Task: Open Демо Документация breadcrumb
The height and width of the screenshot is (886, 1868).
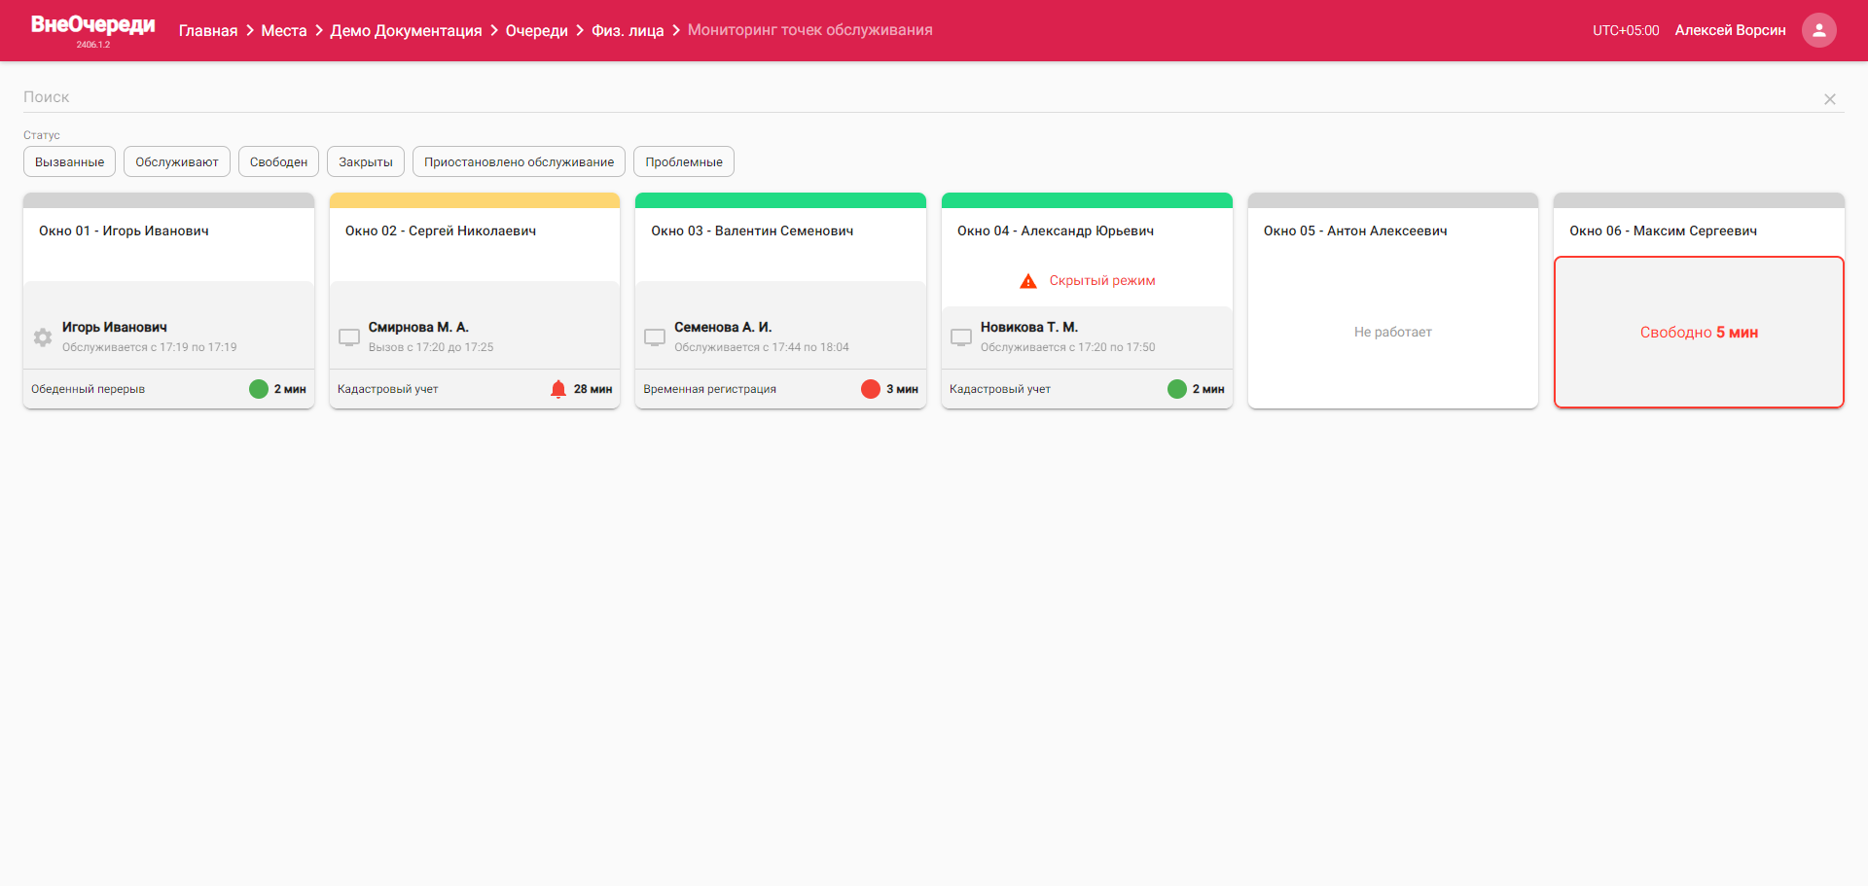Action: [x=406, y=30]
